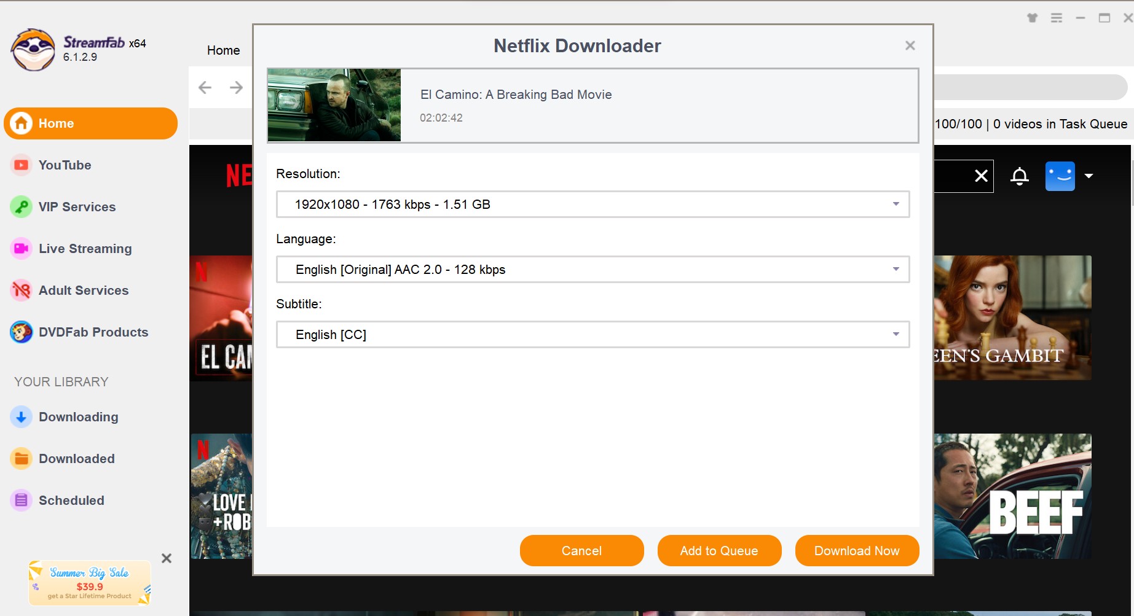Select the Home tab at top
This screenshot has width=1134, height=616.
[223, 50]
